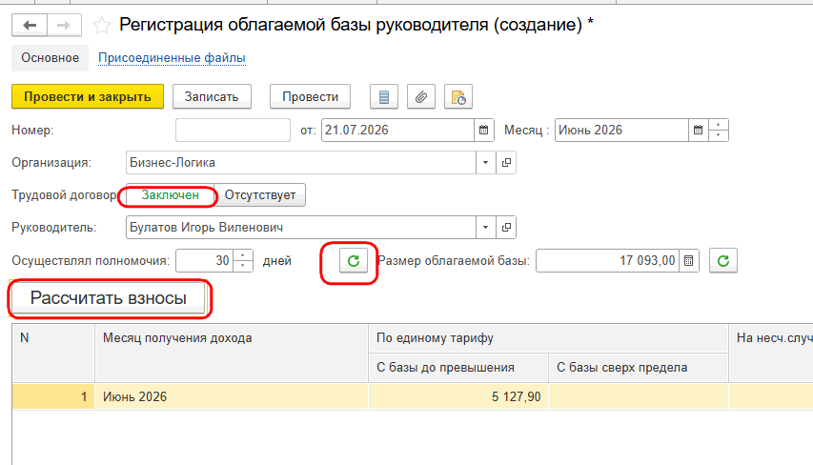The image size is (813, 465).
Task: Click С базы до превышения column header
Action: 458,368
